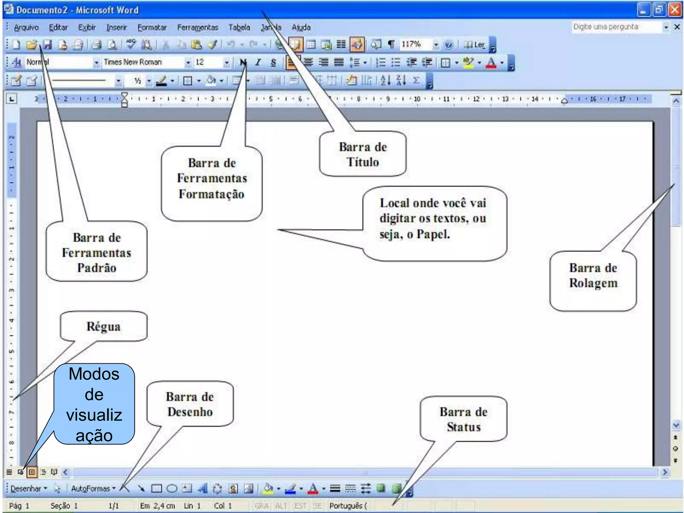Image resolution: width=684 pixels, height=513 pixels.
Task: Open the Times New Roman font dropdown
Action: tap(188, 62)
